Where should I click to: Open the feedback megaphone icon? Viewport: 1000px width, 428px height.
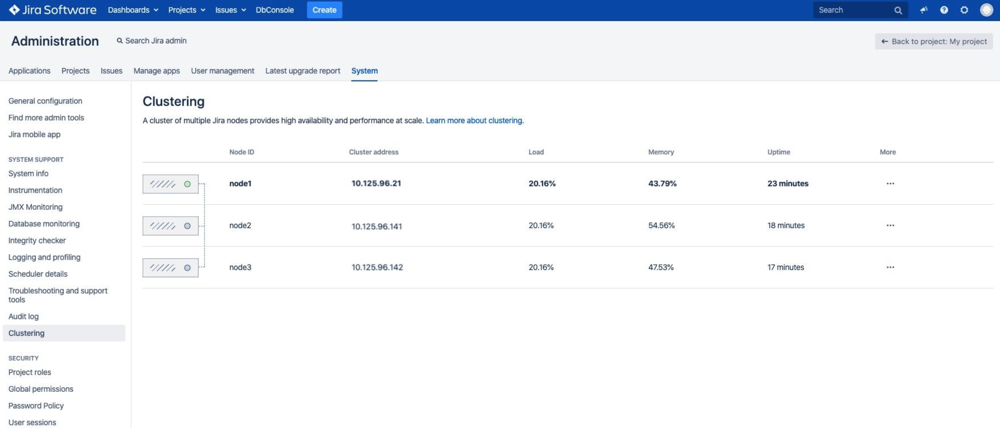(923, 10)
